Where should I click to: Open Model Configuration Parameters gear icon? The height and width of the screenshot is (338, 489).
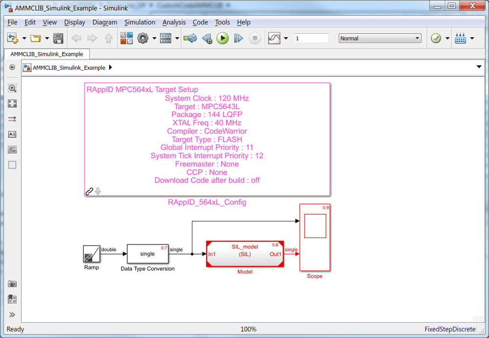coord(143,38)
